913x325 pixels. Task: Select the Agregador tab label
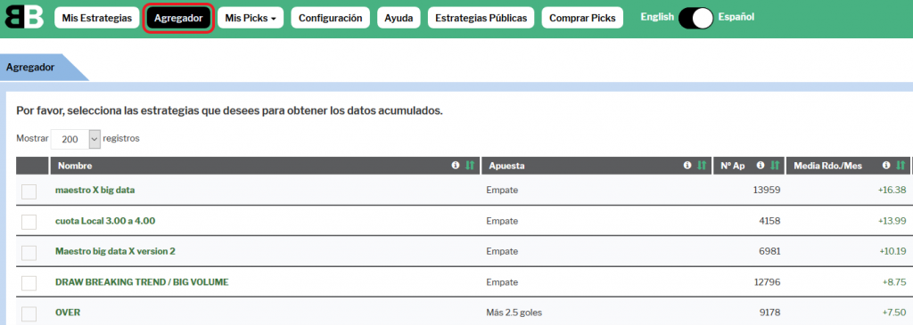(x=30, y=68)
